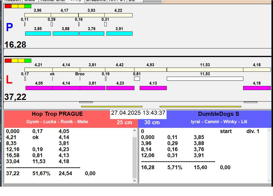Select the 51,67% summary row in left list
The image size is (273, 196).
41,173
